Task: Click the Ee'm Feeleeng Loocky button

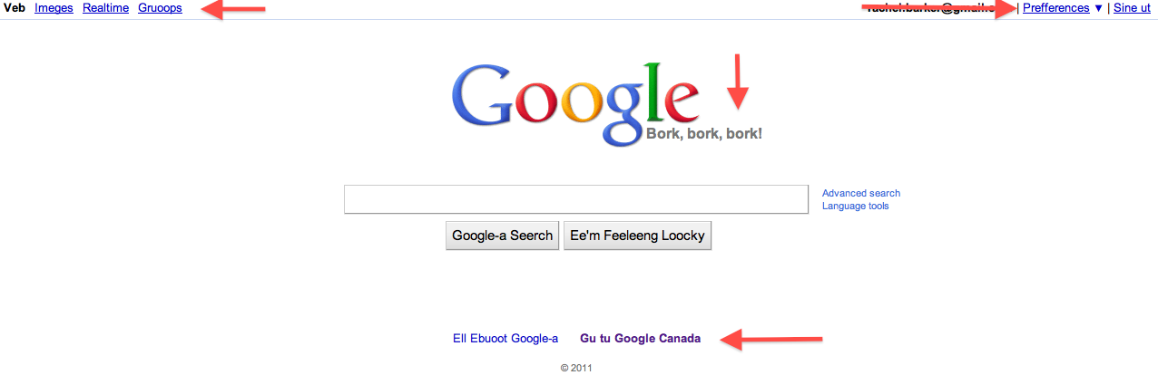Action: point(637,236)
